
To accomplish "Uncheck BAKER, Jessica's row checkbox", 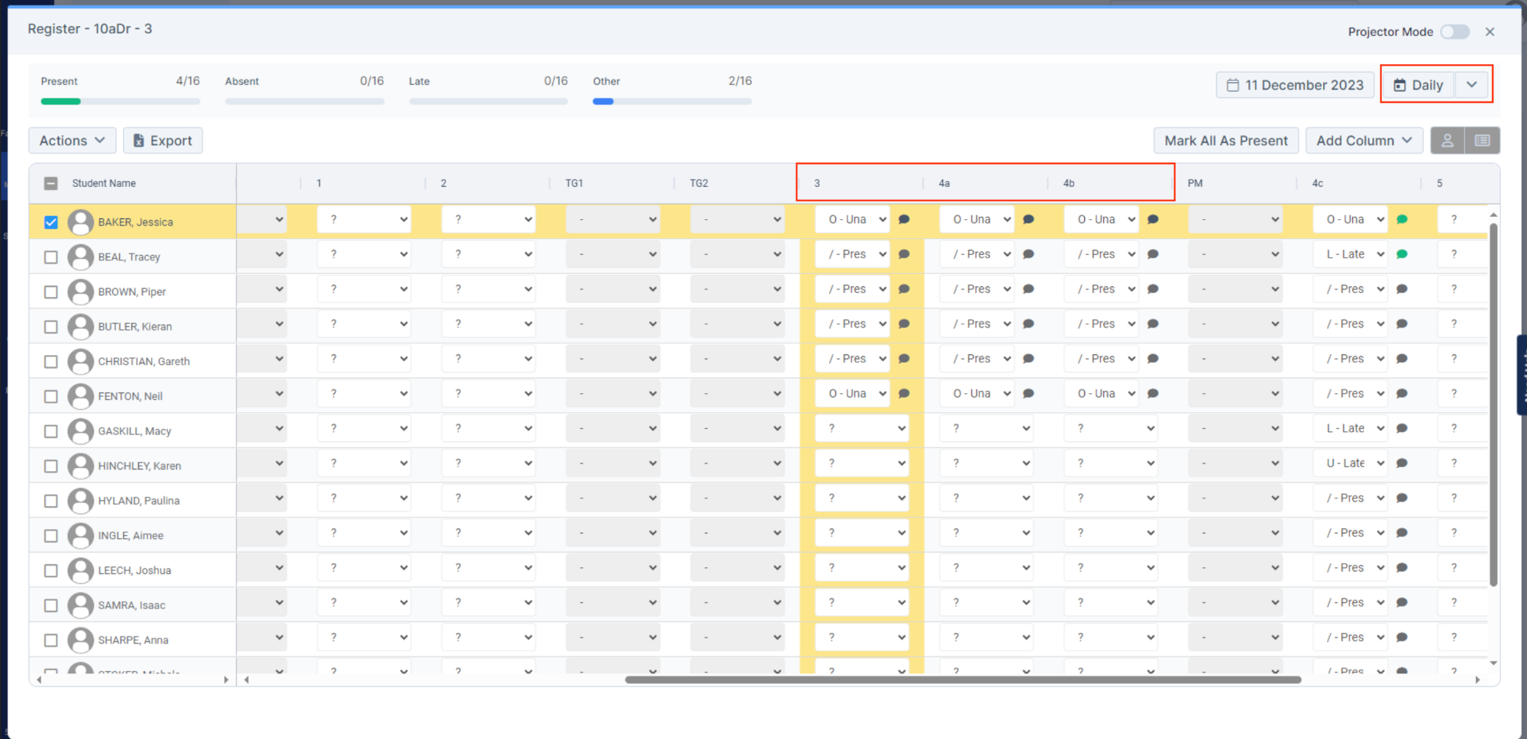I will (50, 221).
